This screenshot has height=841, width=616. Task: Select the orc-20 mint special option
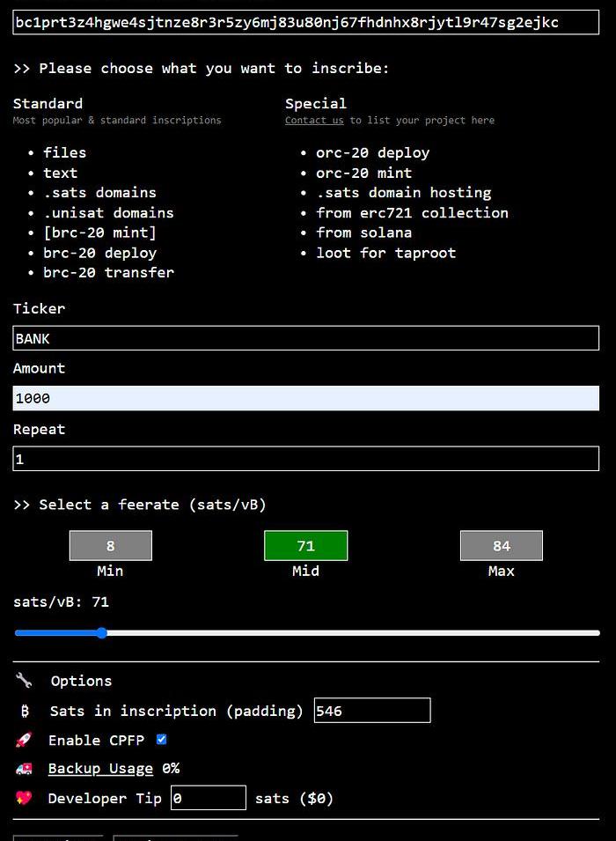coord(363,173)
